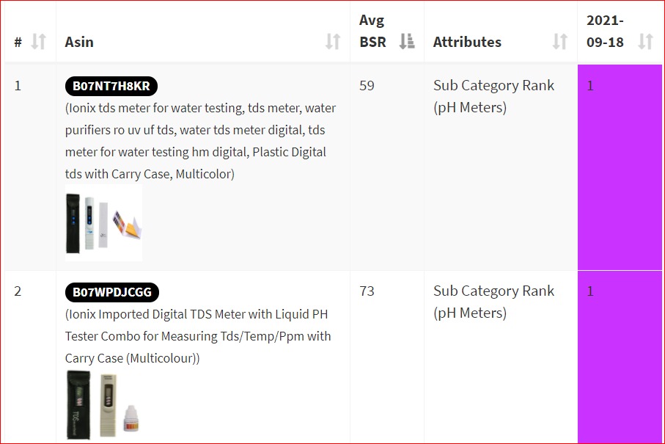This screenshot has width=665, height=444.
Task: Click the Avg BSR value 59
Action: (x=367, y=86)
